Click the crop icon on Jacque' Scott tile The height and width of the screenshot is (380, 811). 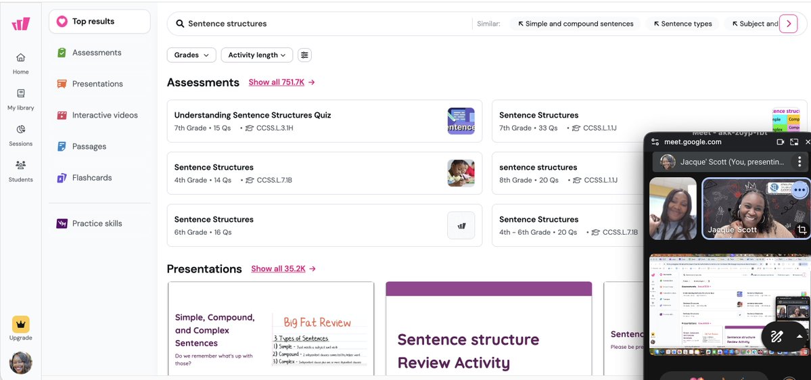[x=802, y=230]
